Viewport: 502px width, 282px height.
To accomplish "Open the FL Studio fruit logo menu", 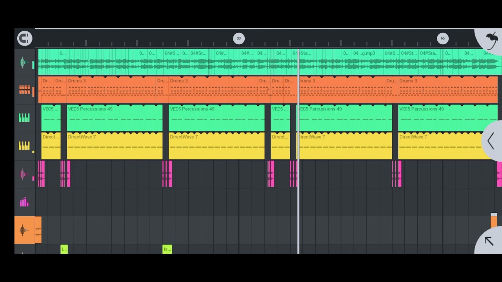I will pos(491,40).
